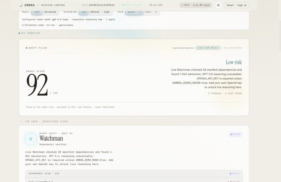
Task: Click the expressjs/express label in result card
Action: 183,48
